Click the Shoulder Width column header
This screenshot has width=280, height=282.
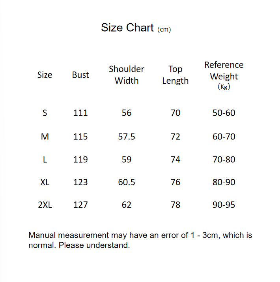tap(127, 75)
